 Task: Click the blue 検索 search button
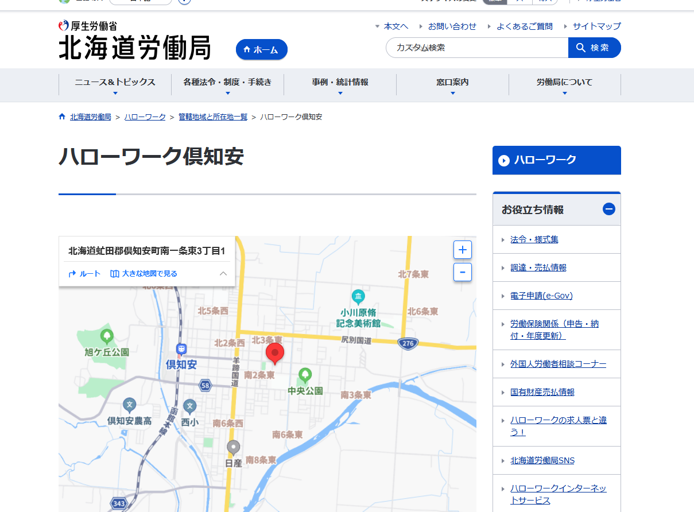click(594, 48)
